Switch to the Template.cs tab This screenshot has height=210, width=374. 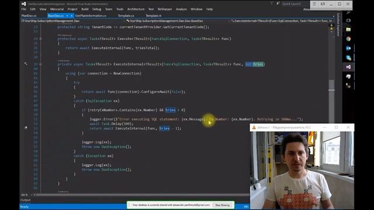coord(126,16)
